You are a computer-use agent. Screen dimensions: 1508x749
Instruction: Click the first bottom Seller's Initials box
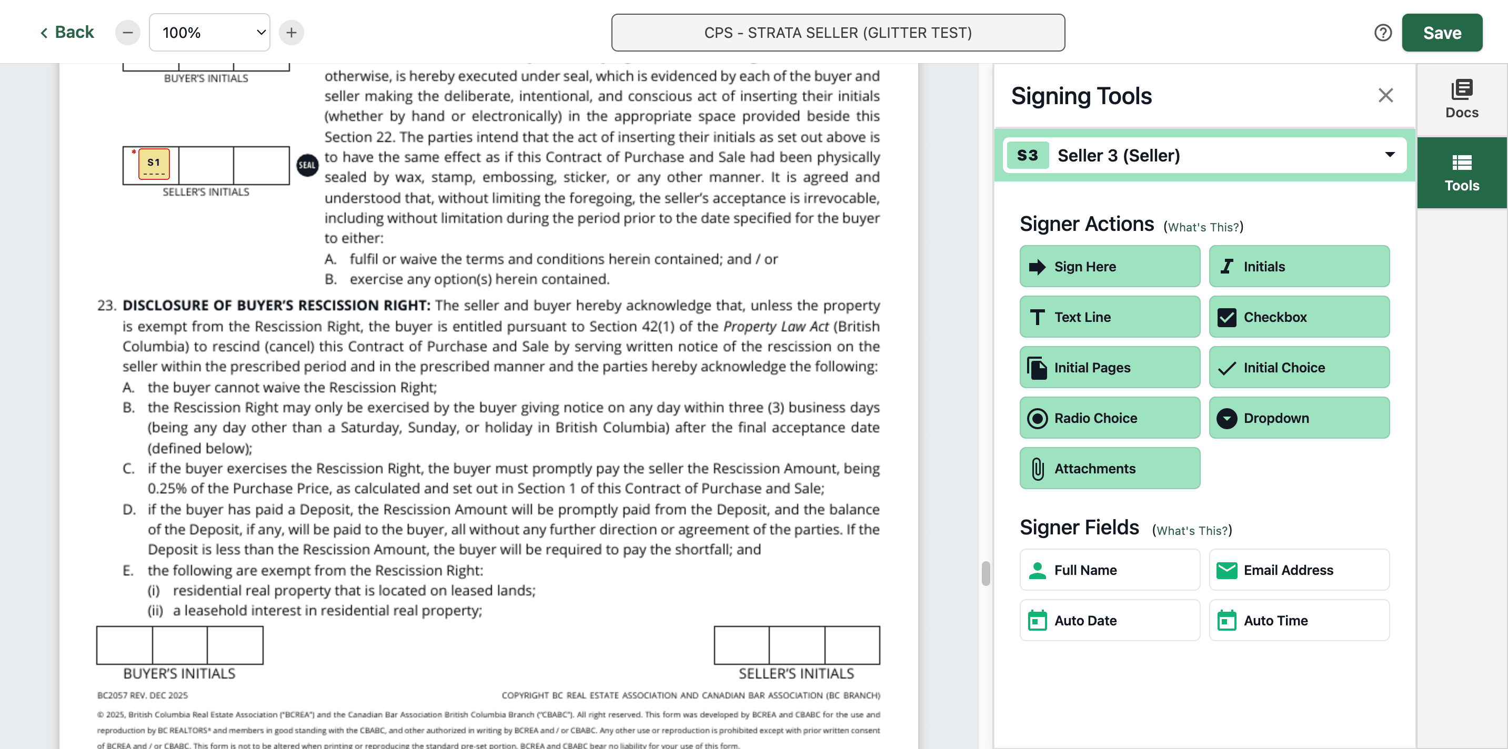742,645
